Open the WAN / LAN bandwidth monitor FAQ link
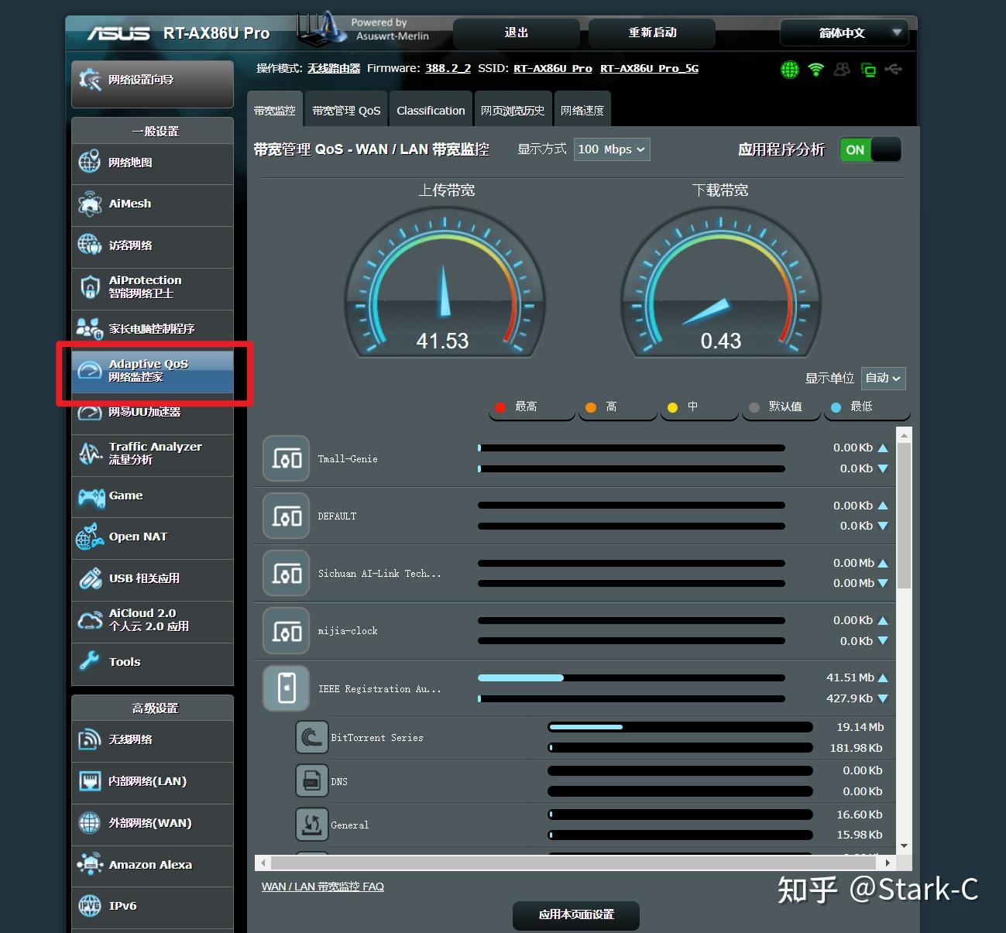 [323, 887]
